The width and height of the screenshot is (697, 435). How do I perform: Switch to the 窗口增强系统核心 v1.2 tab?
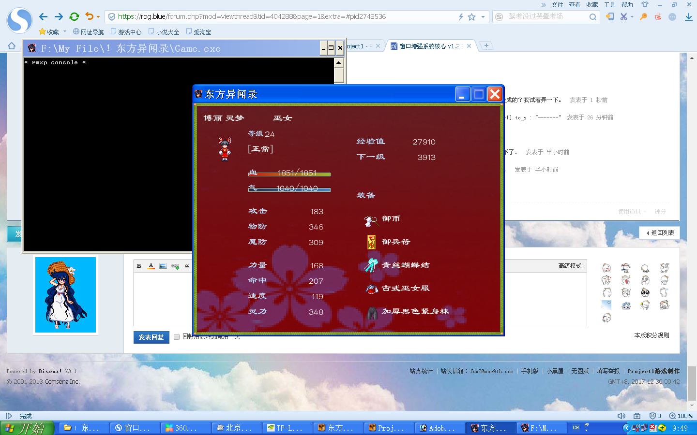click(430, 46)
